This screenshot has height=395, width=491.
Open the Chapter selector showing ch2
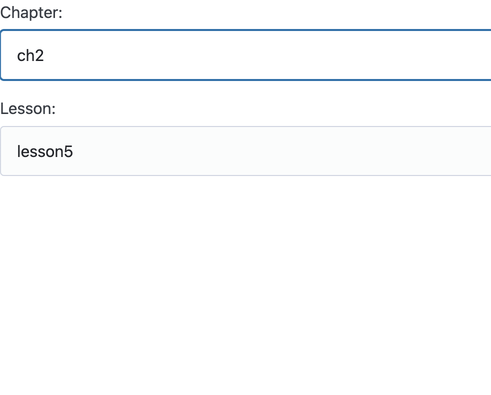[245, 55]
